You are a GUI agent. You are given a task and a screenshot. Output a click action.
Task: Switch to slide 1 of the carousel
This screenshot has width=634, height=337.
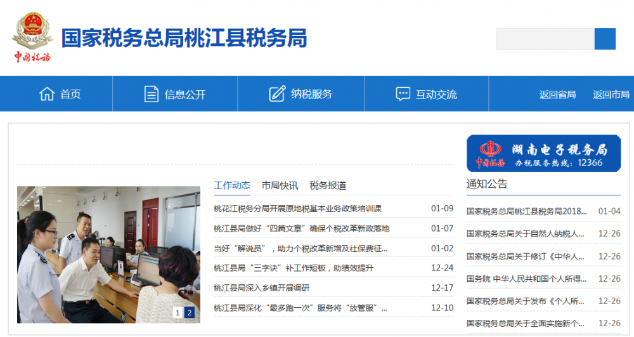coord(178,312)
